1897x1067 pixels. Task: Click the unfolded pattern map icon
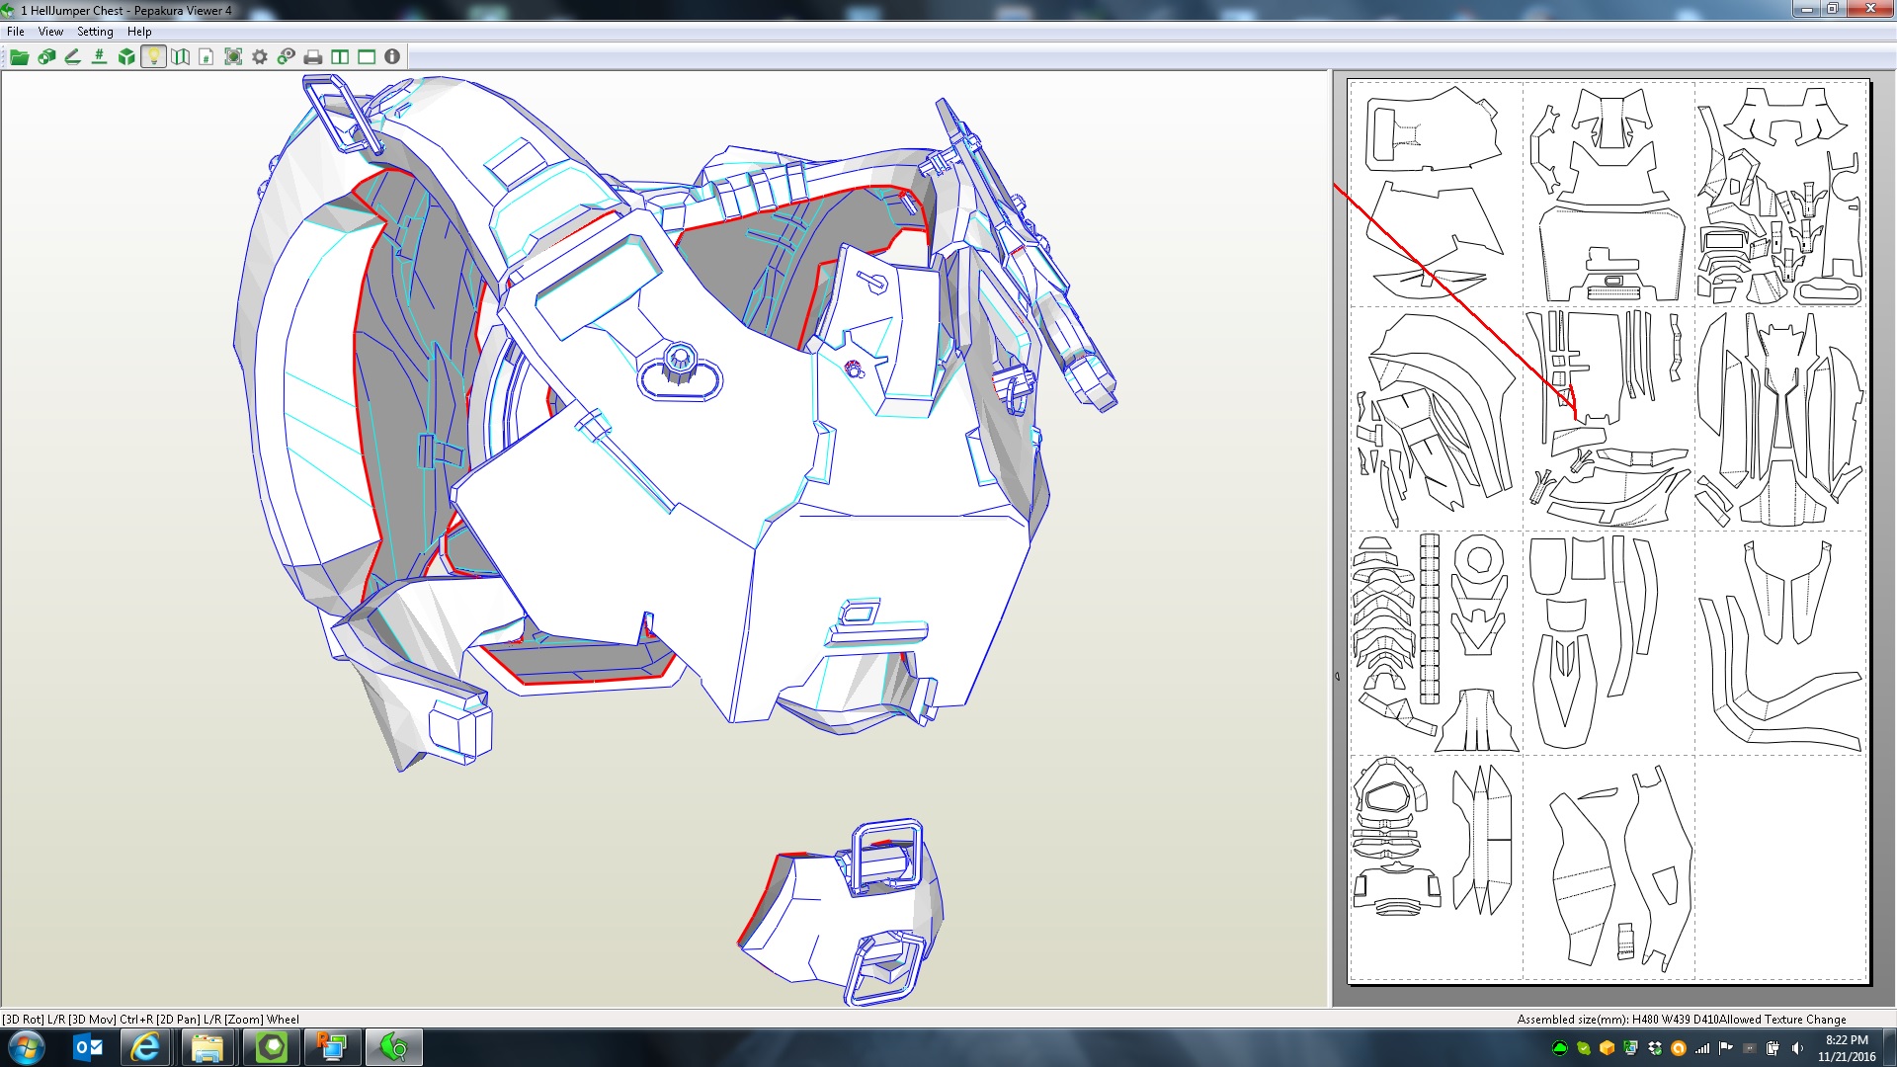[180, 57]
